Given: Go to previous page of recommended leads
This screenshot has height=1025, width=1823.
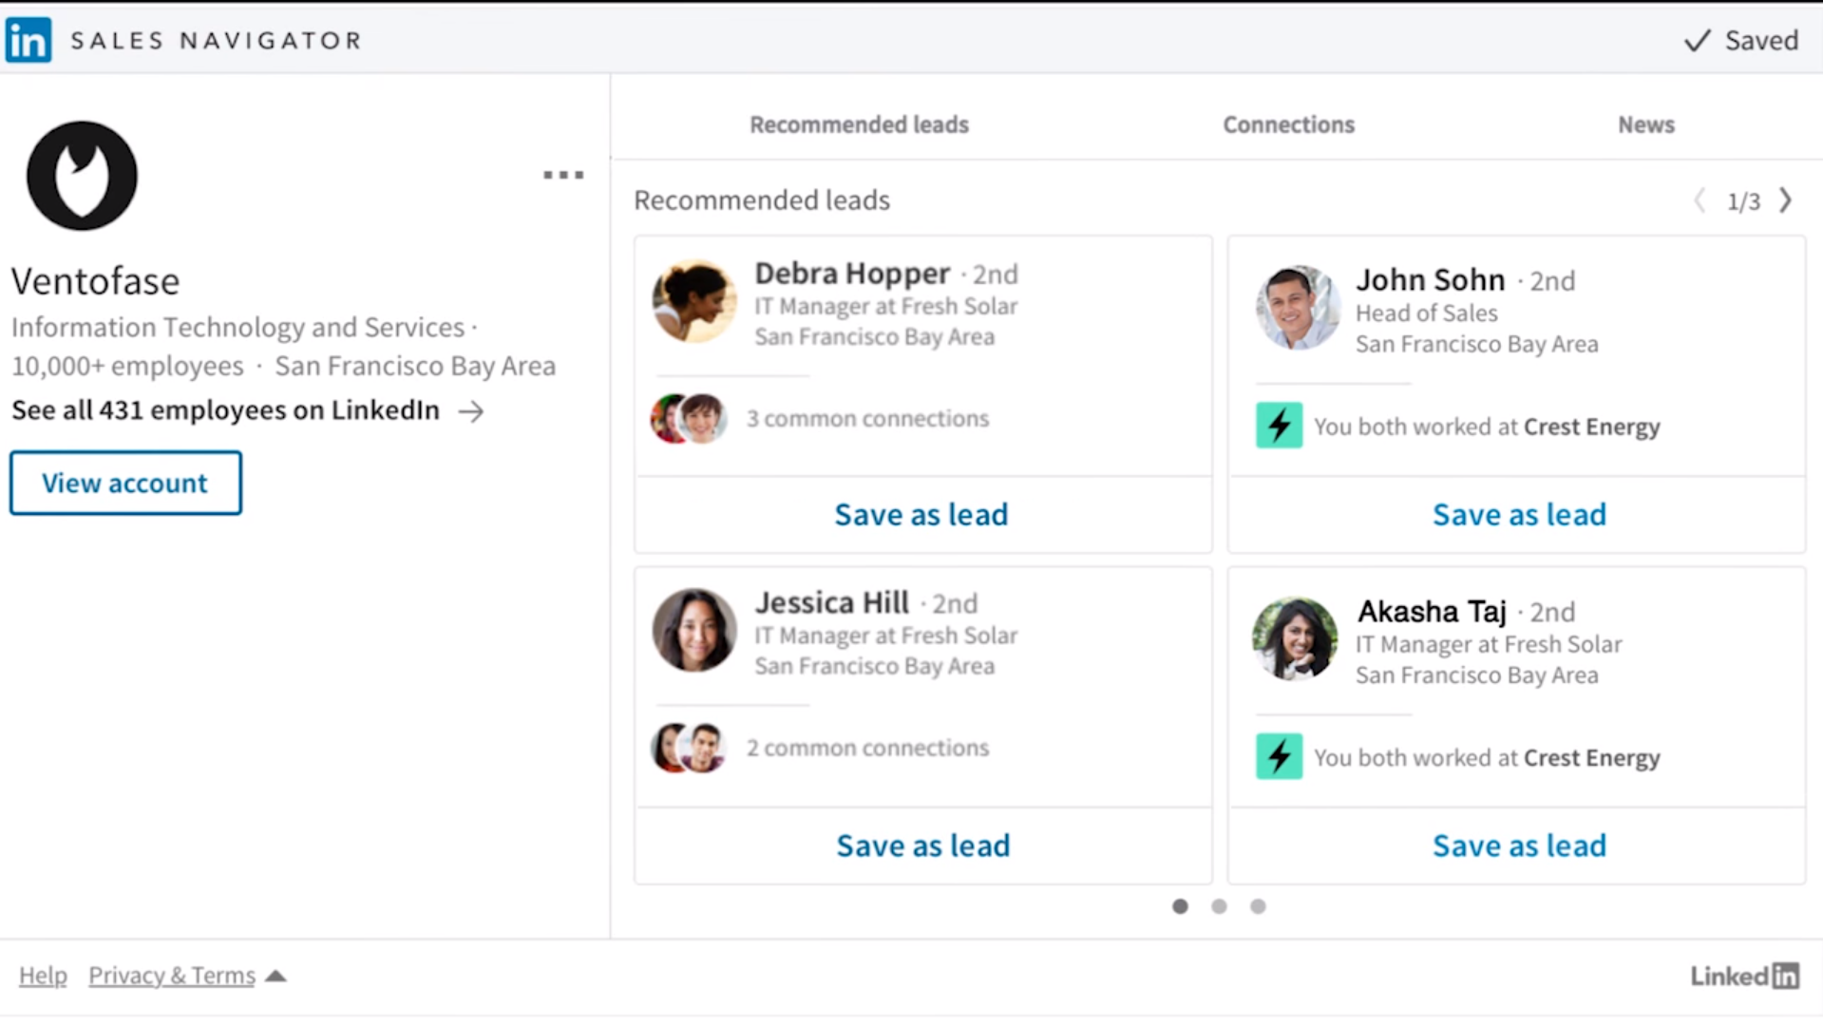Looking at the screenshot, I should (1700, 200).
